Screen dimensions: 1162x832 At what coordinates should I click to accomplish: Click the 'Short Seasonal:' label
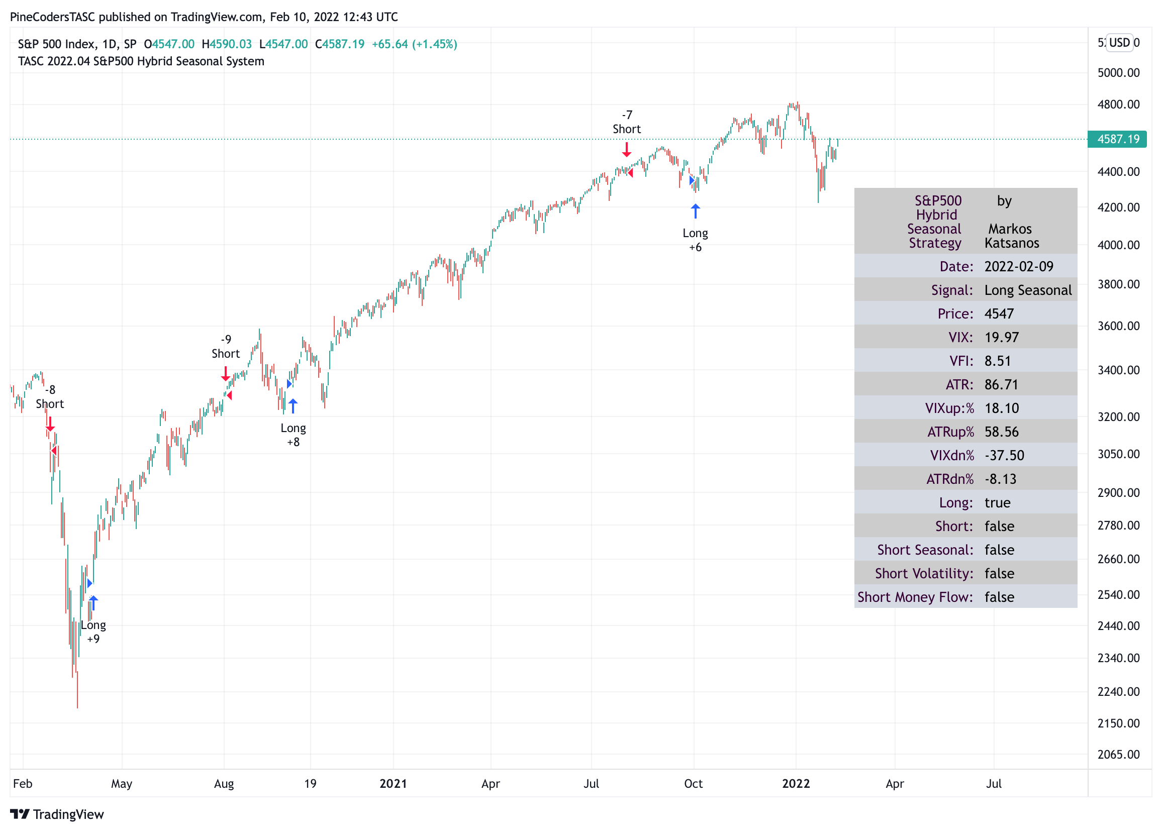coord(925,550)
